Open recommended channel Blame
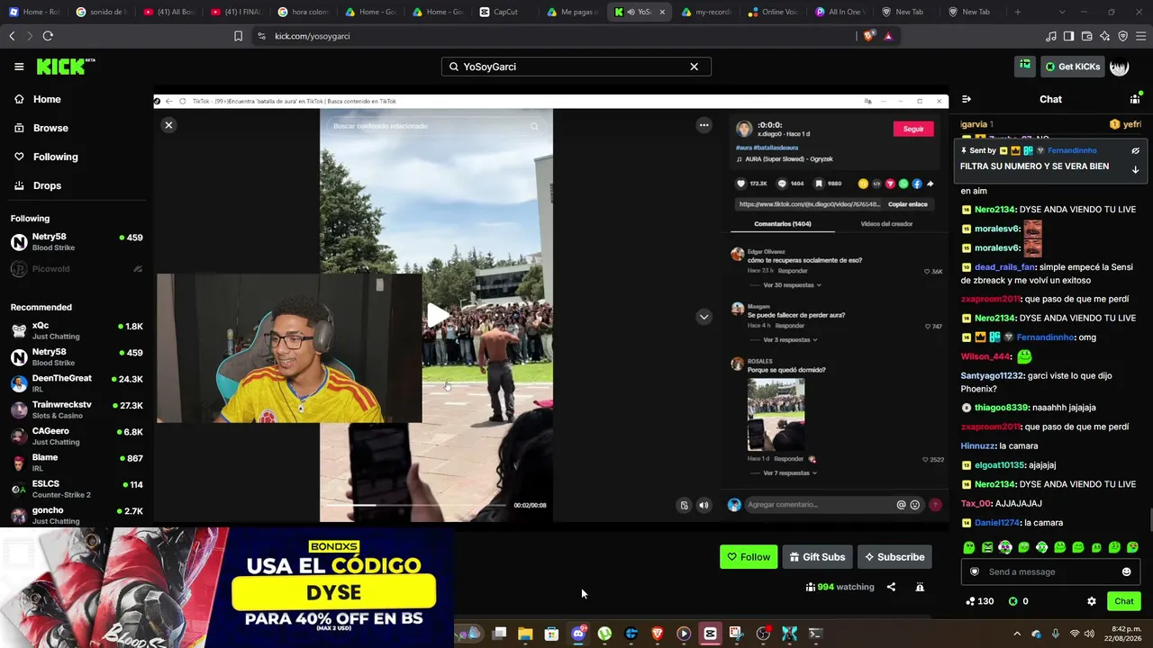This screenshot has height=648, width=1153. (x=77, y=463)
